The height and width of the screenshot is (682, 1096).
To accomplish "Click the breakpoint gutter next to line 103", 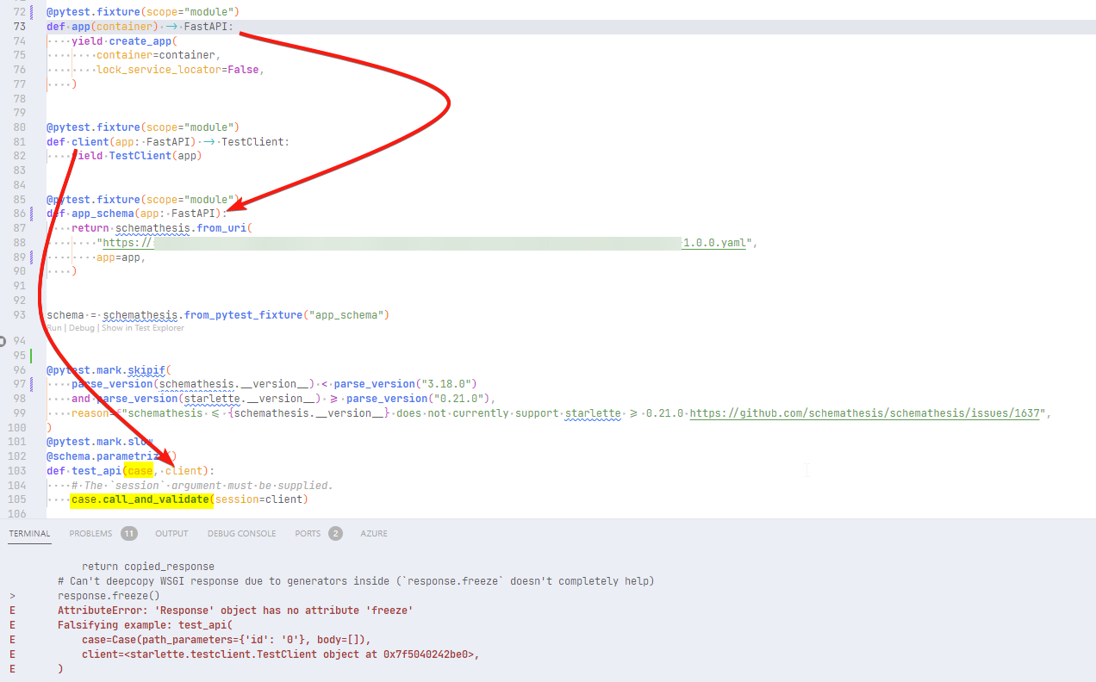I will click(x=7, y=470).
